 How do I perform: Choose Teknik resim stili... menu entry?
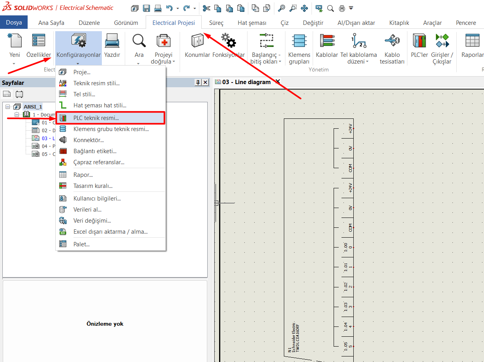[111, 83]
